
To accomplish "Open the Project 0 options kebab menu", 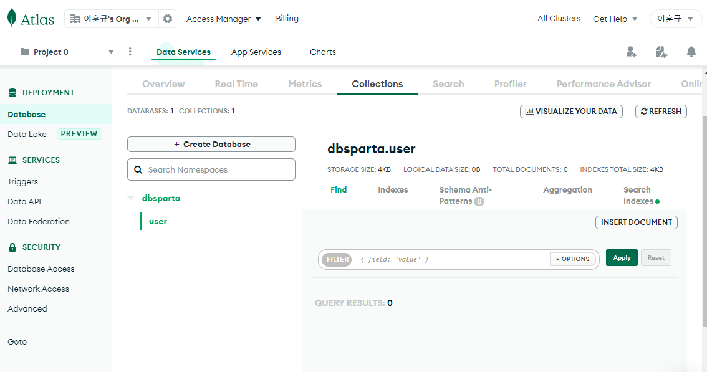I will click(x=130, y=52).
